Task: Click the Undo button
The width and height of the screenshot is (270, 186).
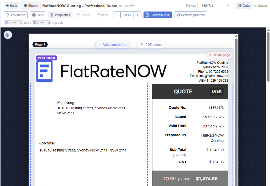Action: click(x=83, y=15)
